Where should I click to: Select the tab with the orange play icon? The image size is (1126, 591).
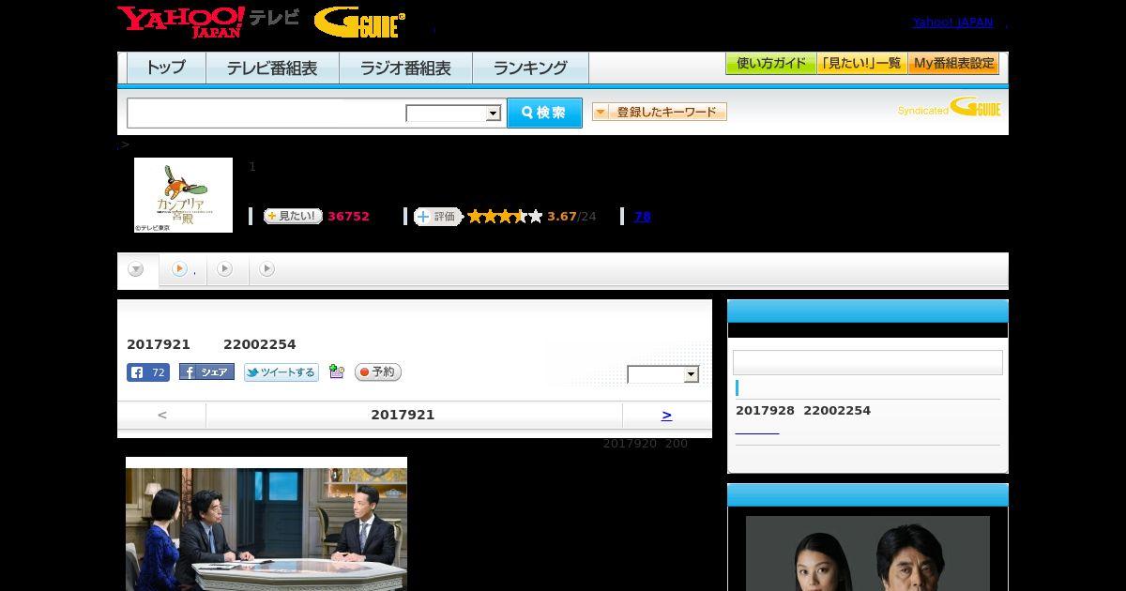(x=183, y=269)
